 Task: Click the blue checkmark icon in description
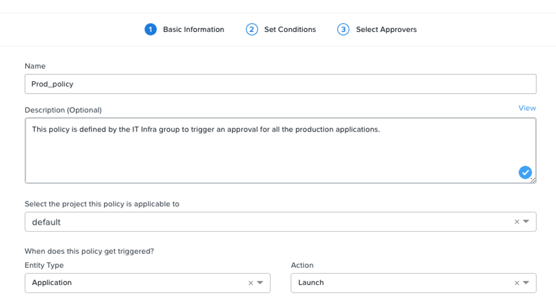pyautogui.click(x=525, y=172)
